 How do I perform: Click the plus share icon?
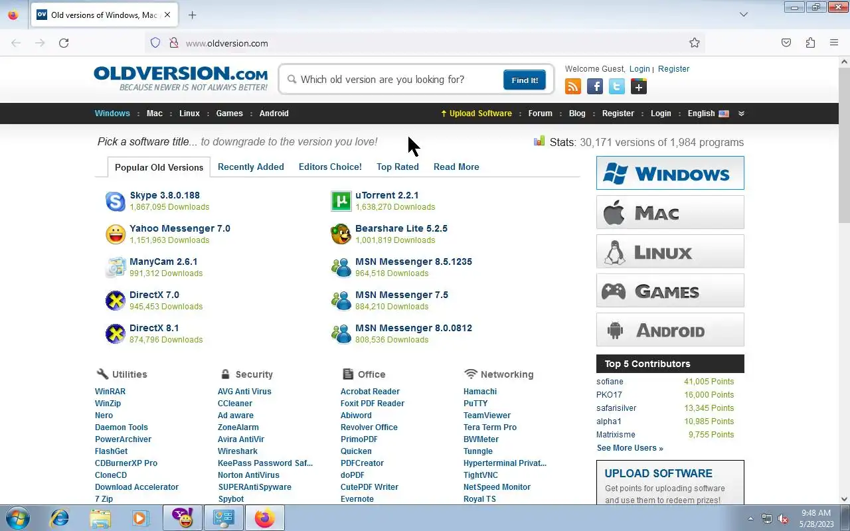click(639, 86)
